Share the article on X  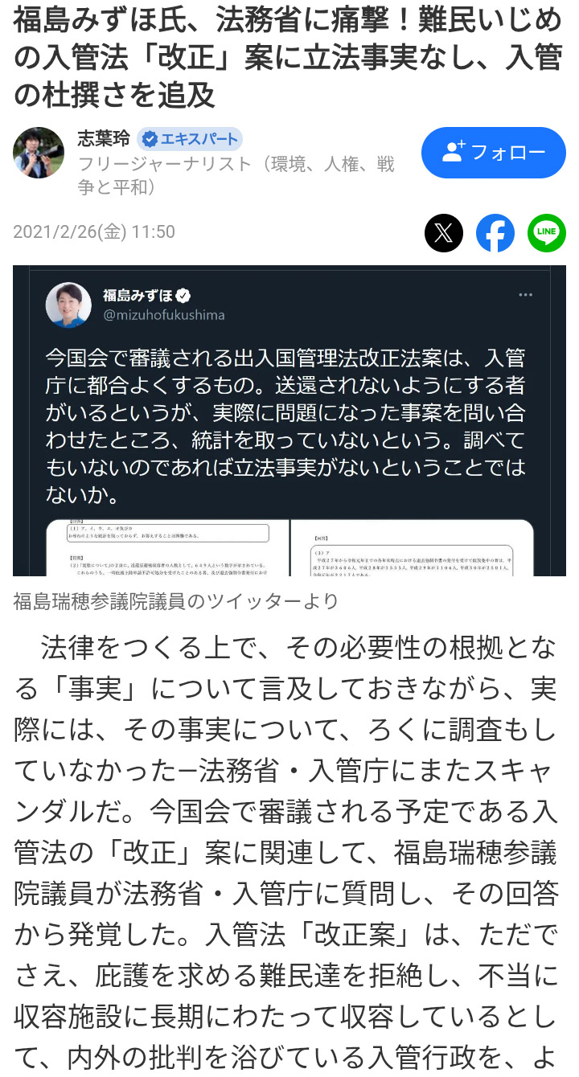[444, 233]
